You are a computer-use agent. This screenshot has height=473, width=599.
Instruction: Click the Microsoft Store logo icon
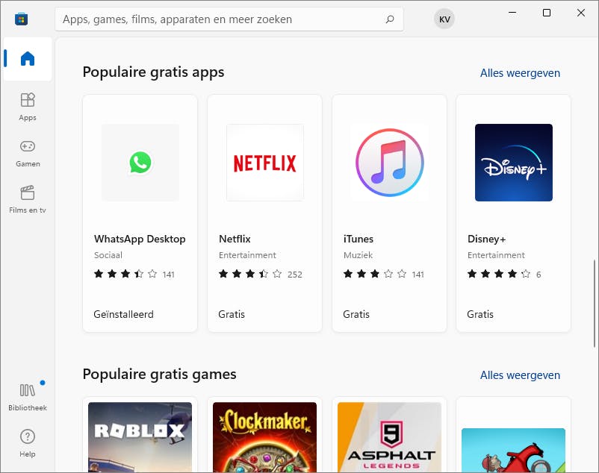coord(22,19)
